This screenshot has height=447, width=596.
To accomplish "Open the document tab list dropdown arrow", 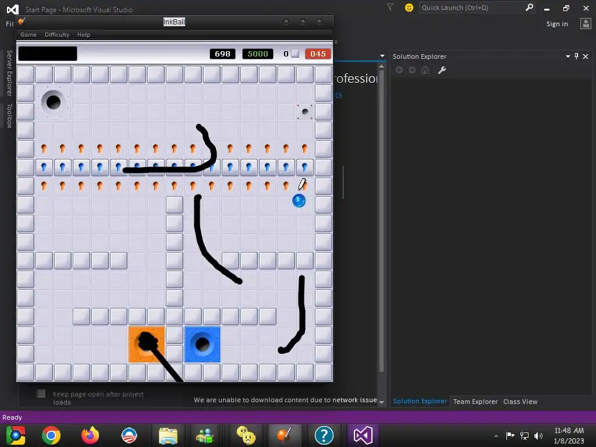I will pyautogui.click(x=382, y=56).
